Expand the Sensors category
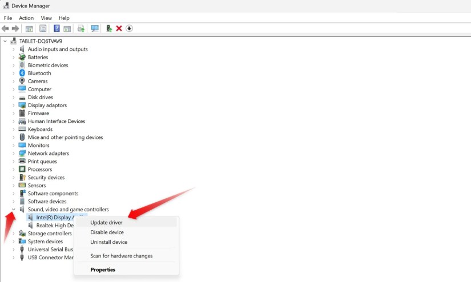Screen dimensions: 471x282 coord(14,185)
